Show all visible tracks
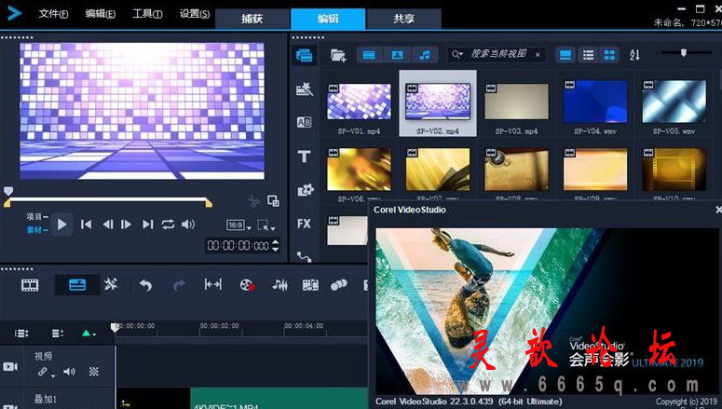 coord(21,333)
